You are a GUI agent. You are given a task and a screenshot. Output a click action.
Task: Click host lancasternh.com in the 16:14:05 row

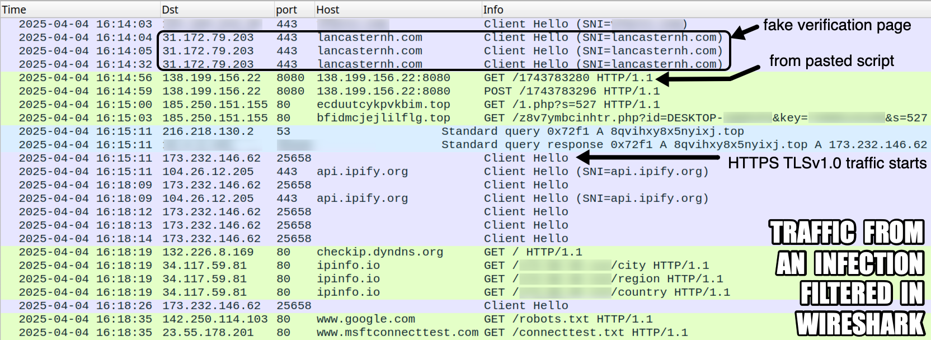(370, 51)
